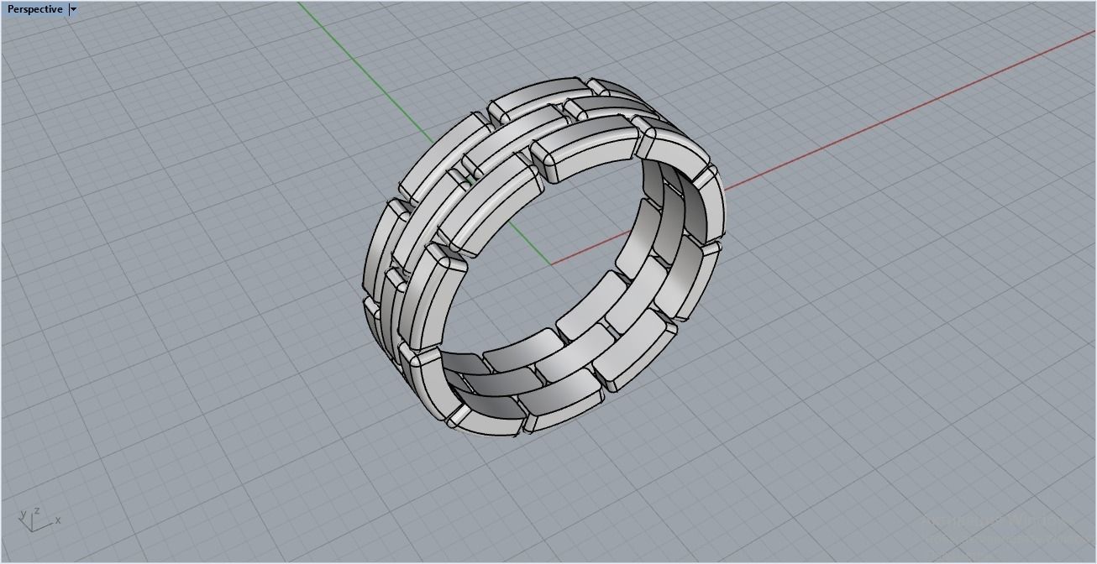Click the Perspective viewport title label
Screen dimensions: 1097x564
tap(35, 9)
